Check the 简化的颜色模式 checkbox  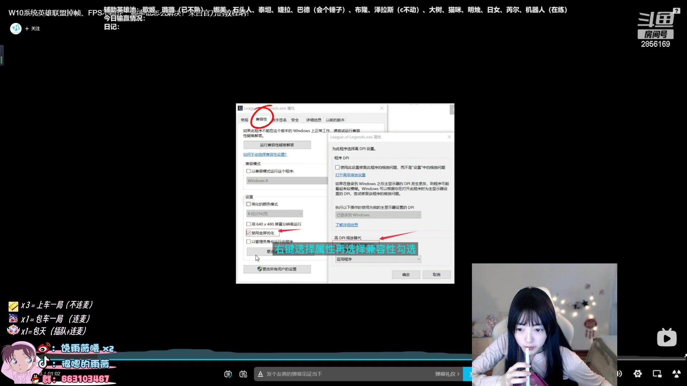point(248,204)
